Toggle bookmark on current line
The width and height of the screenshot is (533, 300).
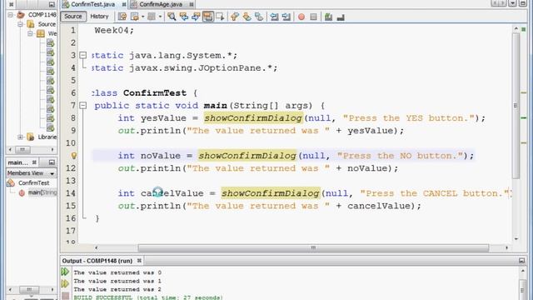tap(259, 17)
